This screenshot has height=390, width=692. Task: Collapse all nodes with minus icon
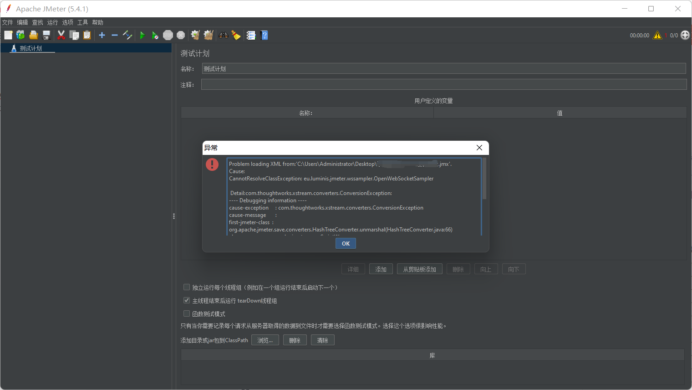click(115, 35)
